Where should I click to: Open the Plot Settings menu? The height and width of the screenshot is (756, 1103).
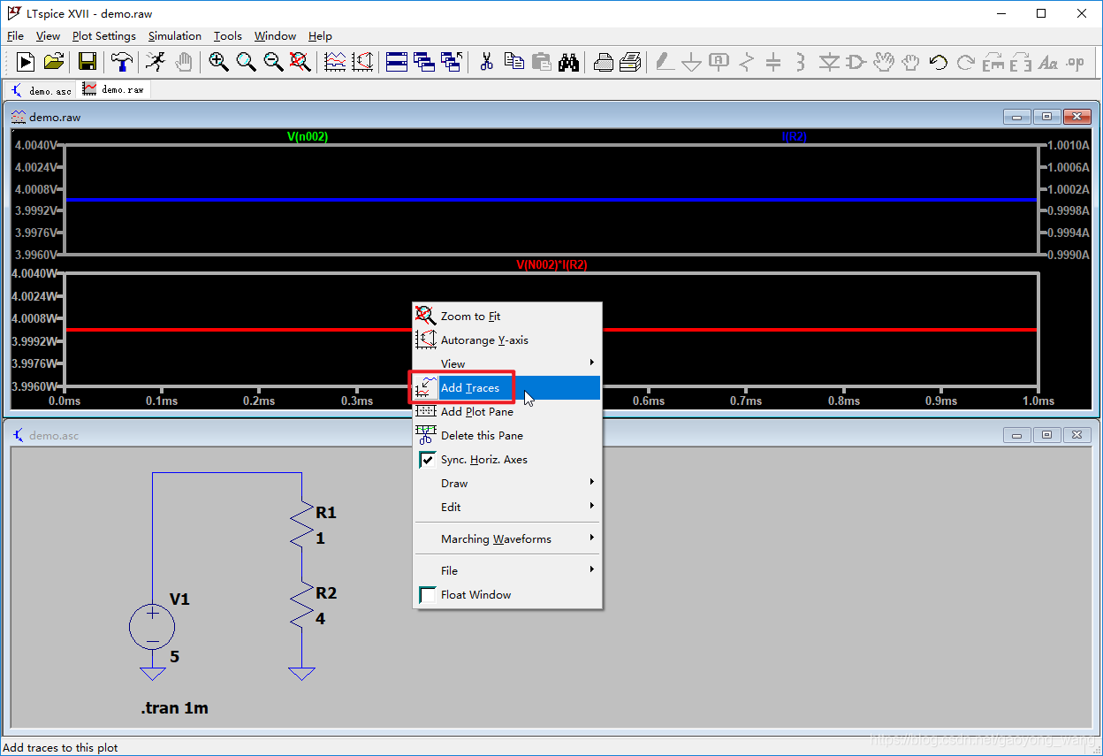click(104, 36)
